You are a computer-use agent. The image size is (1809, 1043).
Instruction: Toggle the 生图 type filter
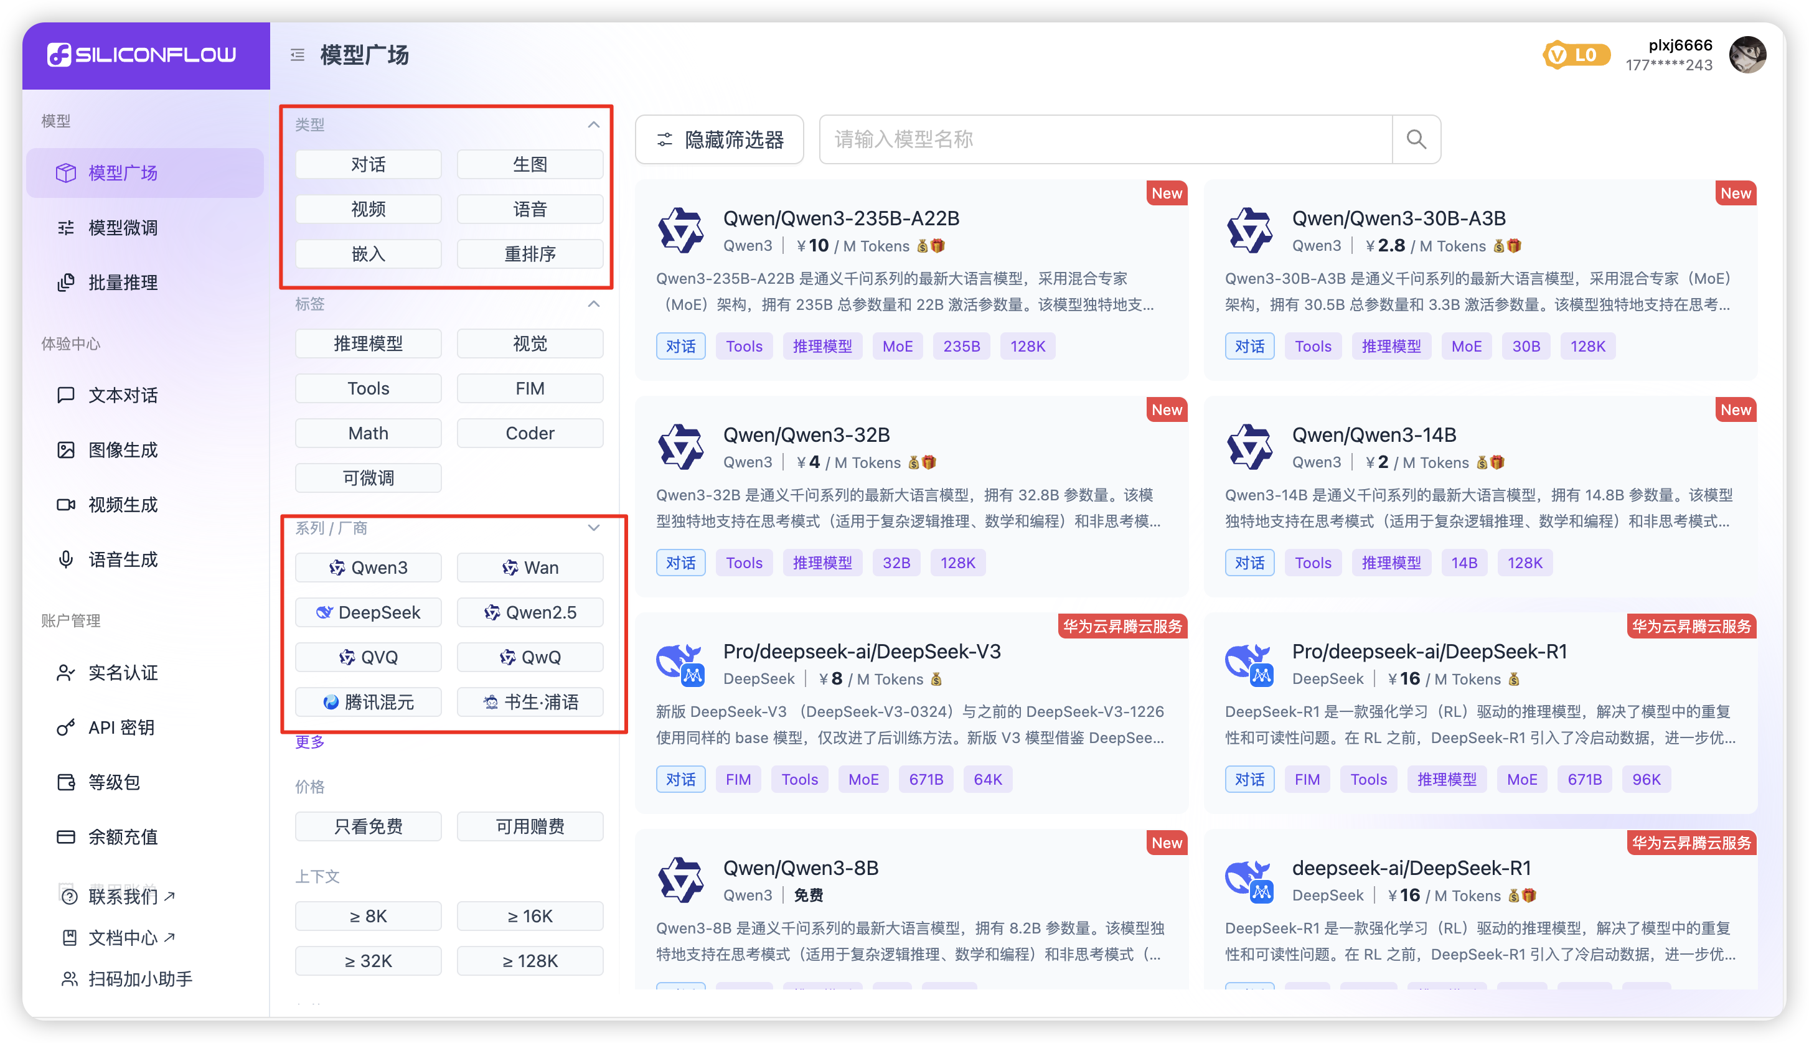pos(530,164)
